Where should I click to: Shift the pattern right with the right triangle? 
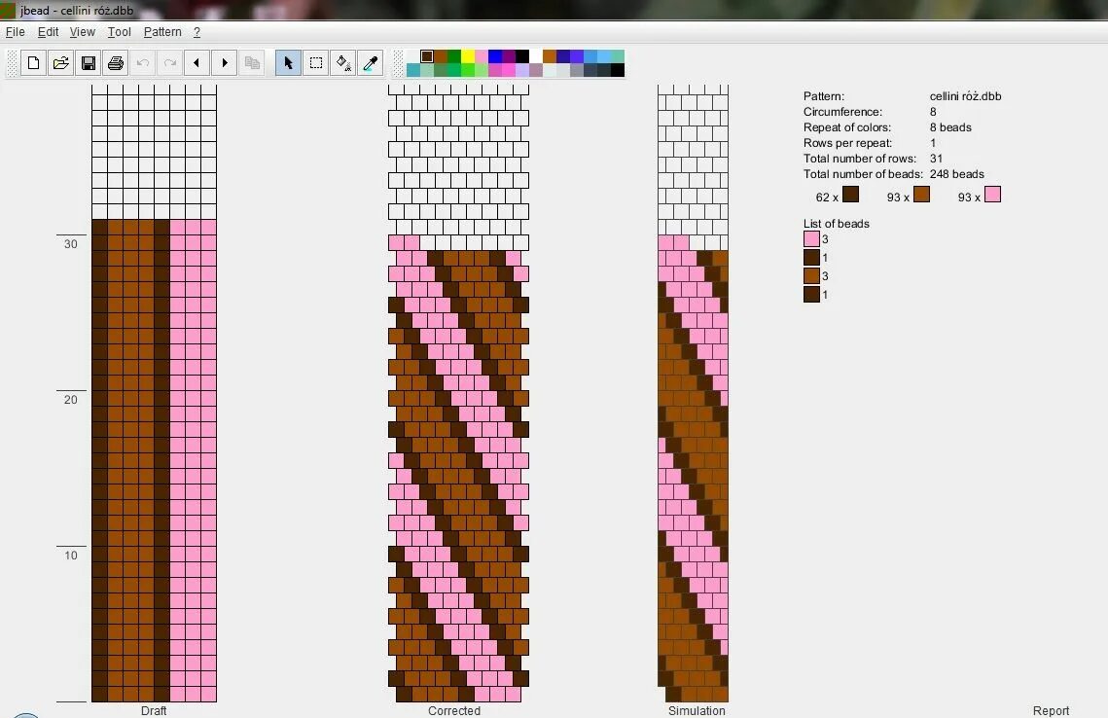pyautogui.click(x=224, y=63)
